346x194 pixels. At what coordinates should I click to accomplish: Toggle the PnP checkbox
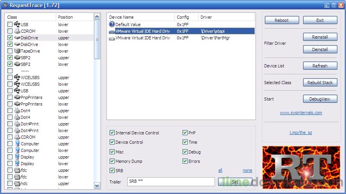click(x=185, y=133)
